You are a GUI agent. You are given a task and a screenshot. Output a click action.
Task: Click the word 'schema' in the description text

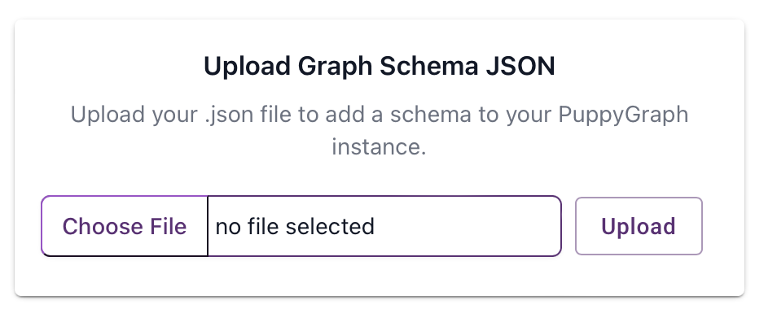tap(430, 115)
